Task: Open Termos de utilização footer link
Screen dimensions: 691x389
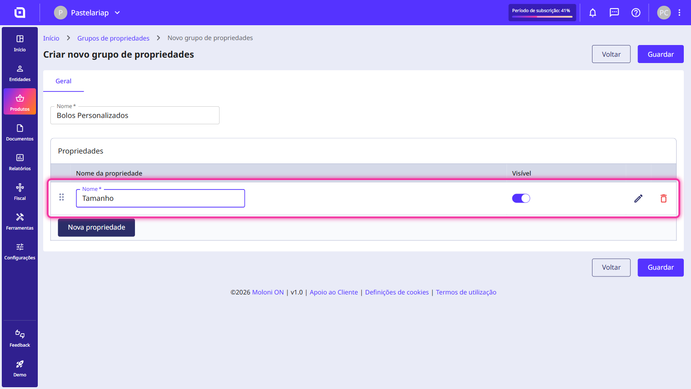Action: point(466,292)
